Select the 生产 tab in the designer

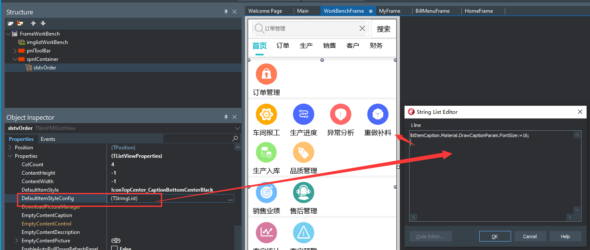(306, 46)
